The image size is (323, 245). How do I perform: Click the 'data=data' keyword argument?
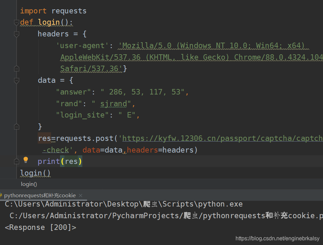[x=103, y=150]
